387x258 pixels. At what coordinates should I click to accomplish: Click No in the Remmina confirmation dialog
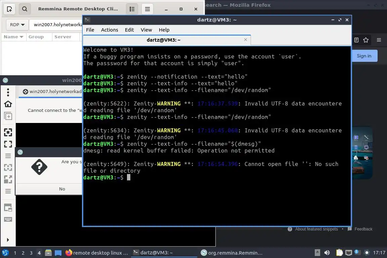62,189
